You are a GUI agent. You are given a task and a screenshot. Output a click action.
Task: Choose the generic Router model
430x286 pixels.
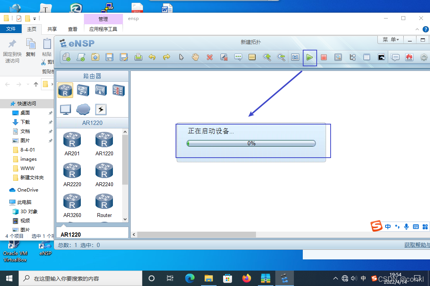point(104,205)
